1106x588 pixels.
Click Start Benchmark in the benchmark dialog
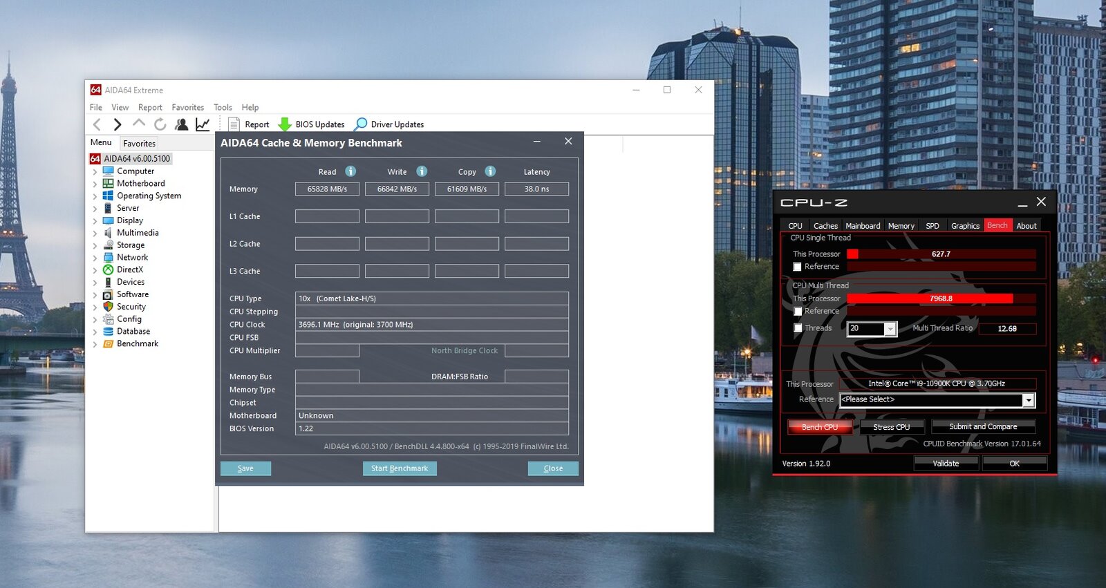coord(400,468)
